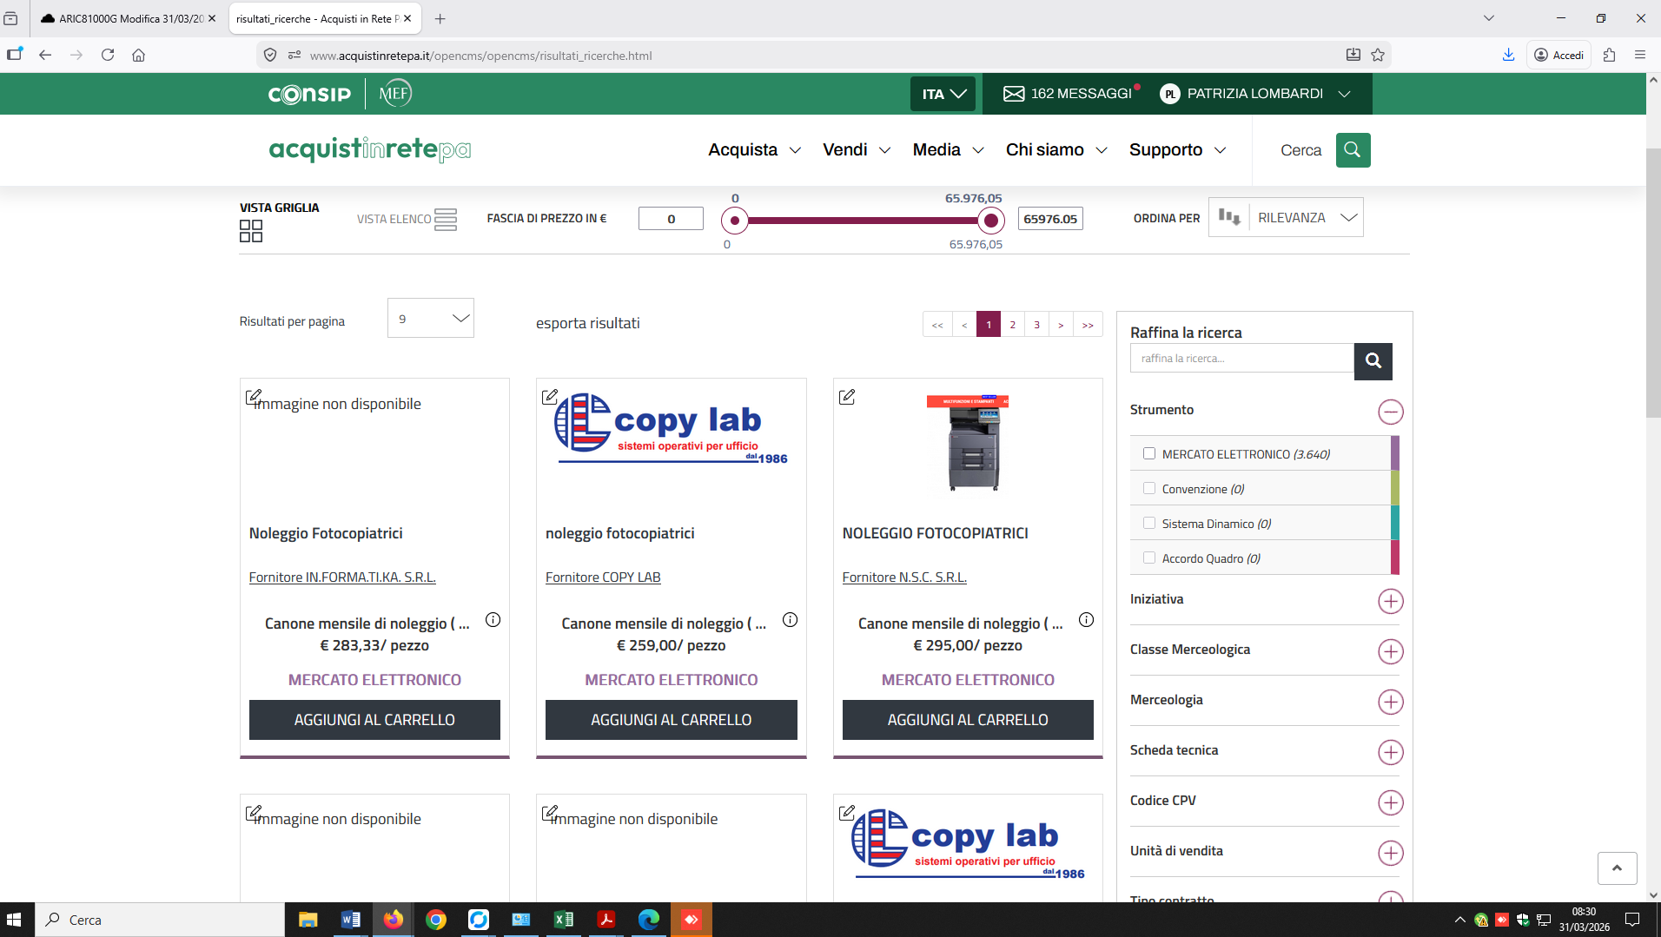Click the green search magnifier button

point(1353,150)
